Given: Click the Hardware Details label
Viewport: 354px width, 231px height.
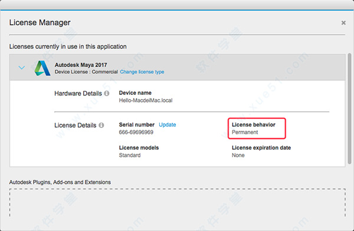Looking at the screenshot, I should pos(78,93).
